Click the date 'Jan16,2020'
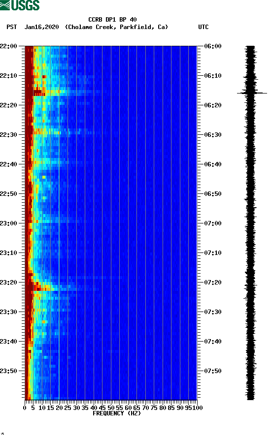Screen dimensions: 272x439 click(41, 27)
